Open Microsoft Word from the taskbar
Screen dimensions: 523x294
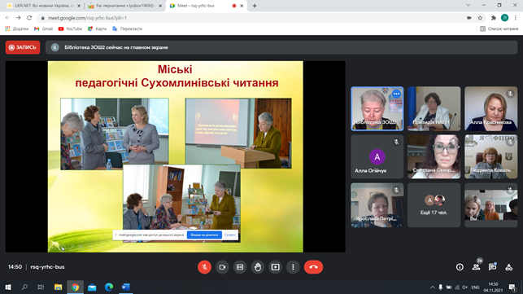pos(126,287)
